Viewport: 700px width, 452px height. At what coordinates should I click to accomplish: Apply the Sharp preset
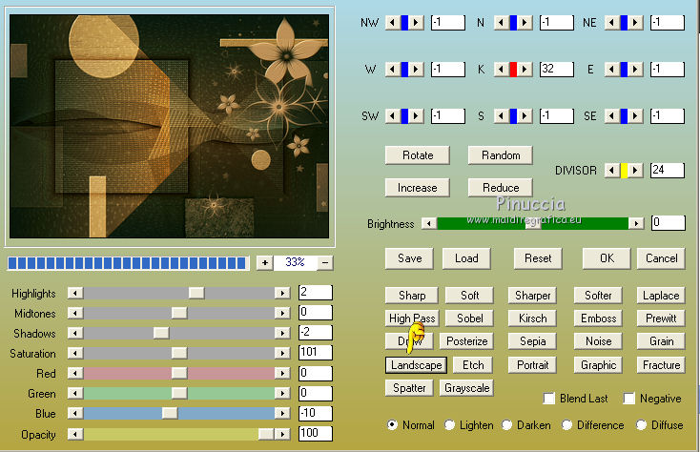tap(412, 296)
